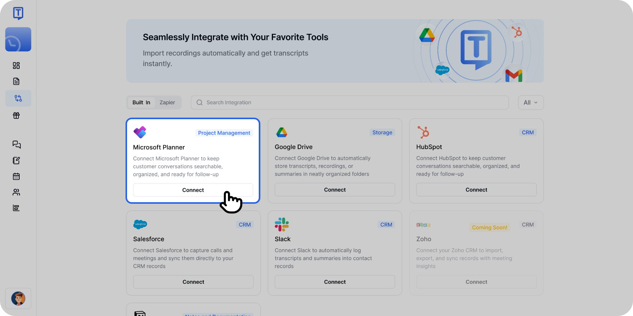Image resolution: width=633 pixels, height=316 pixels.
Task: Connect HubSpot
Action: [x=476, y=190]
